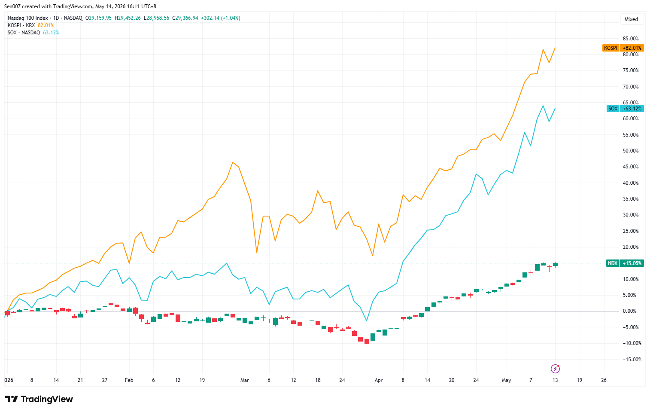
Task: Click the Apr date label on time axis
Action: [378, 380]
